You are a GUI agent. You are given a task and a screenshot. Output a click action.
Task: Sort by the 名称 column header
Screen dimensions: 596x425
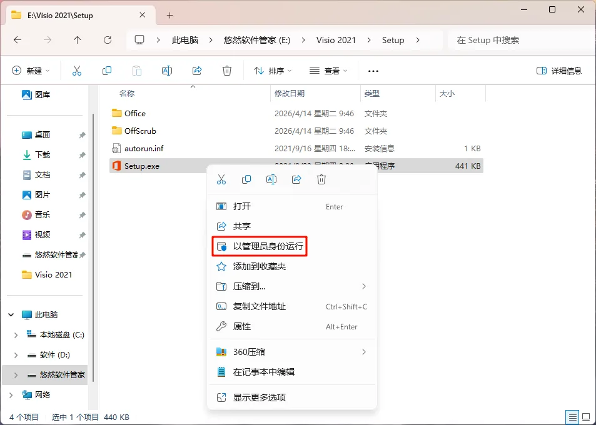tap(127, 93)
